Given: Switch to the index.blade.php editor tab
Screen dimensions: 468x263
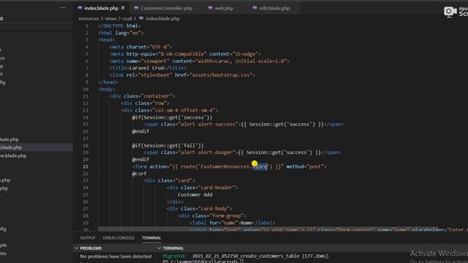Looking at the screenshot, I should pos(101,8).
